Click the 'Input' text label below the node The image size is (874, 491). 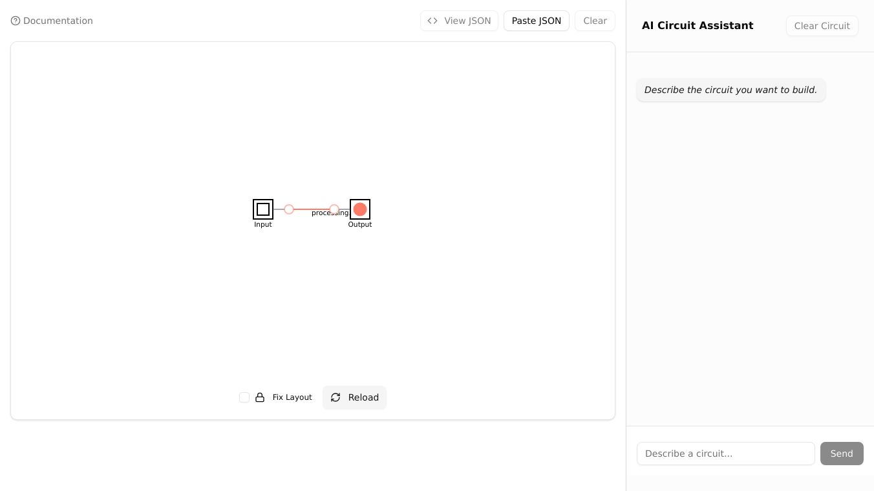coord(263,225)
